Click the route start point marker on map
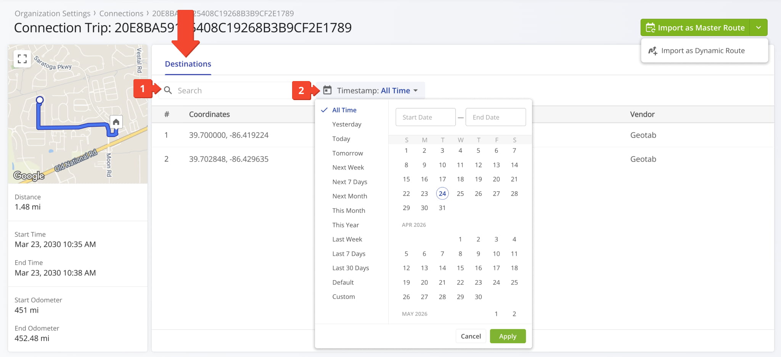This screenshot has width=781, height=357. pyautogui.click(x=40, y=100)
